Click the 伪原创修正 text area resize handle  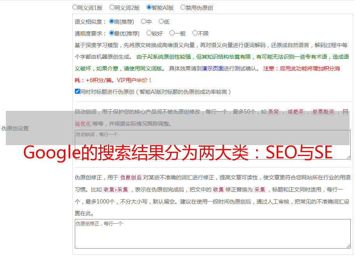pyautogui.click(x=348, y=246)
